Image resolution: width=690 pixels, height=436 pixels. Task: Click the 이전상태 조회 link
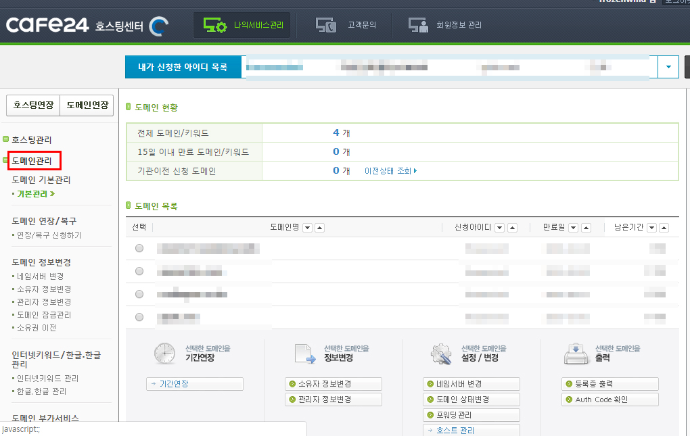[390, 171]
